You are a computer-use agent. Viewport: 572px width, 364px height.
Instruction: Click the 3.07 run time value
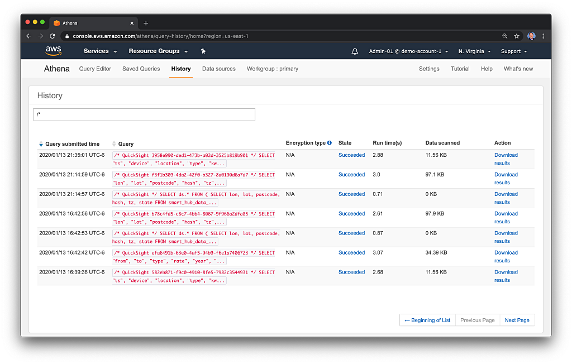tap(378, 253)
